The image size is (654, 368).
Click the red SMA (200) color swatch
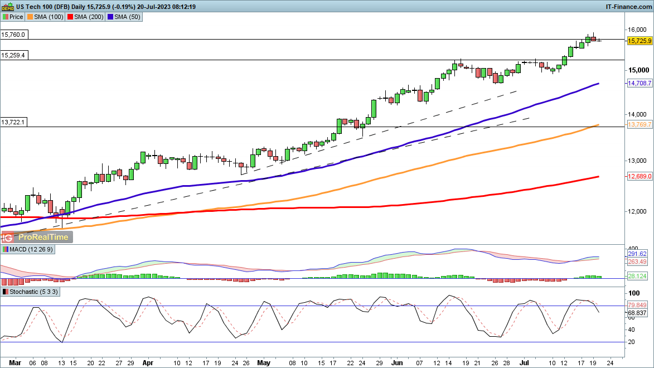pos(70,17)
